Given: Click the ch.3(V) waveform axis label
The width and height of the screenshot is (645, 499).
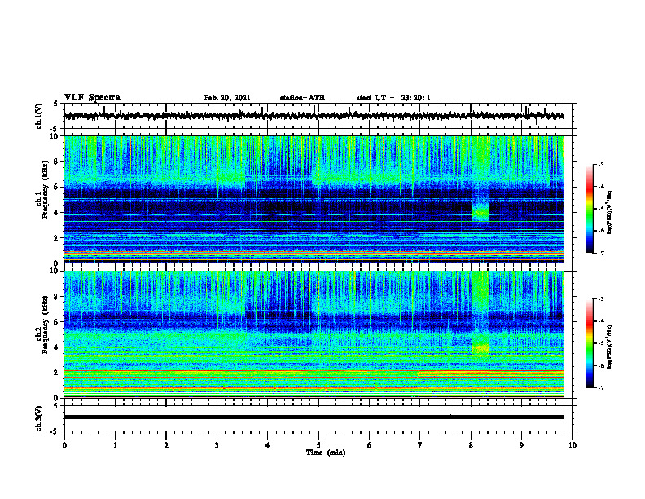Looking at the screenshot, I should point(39,418).
